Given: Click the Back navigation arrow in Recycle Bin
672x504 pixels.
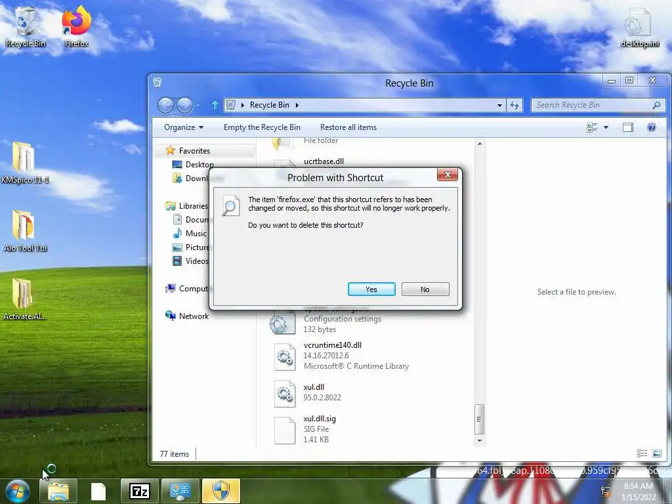Looking at the screenshot, I should click(165, 105).
